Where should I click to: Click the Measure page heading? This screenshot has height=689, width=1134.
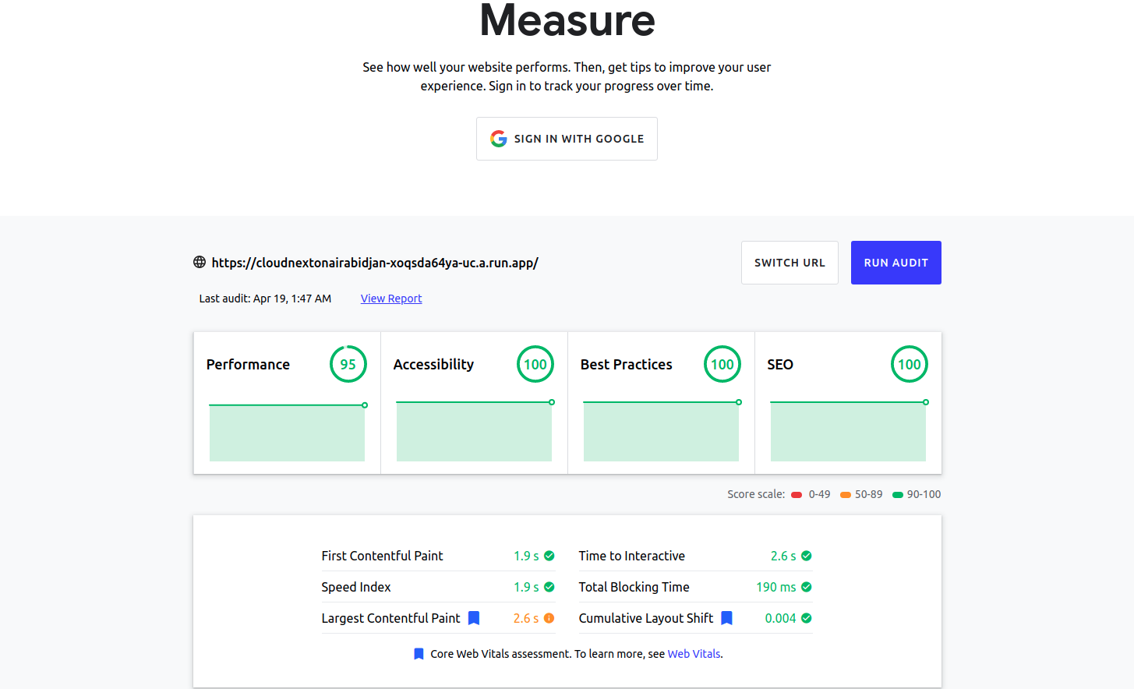(x=567, y=19)
